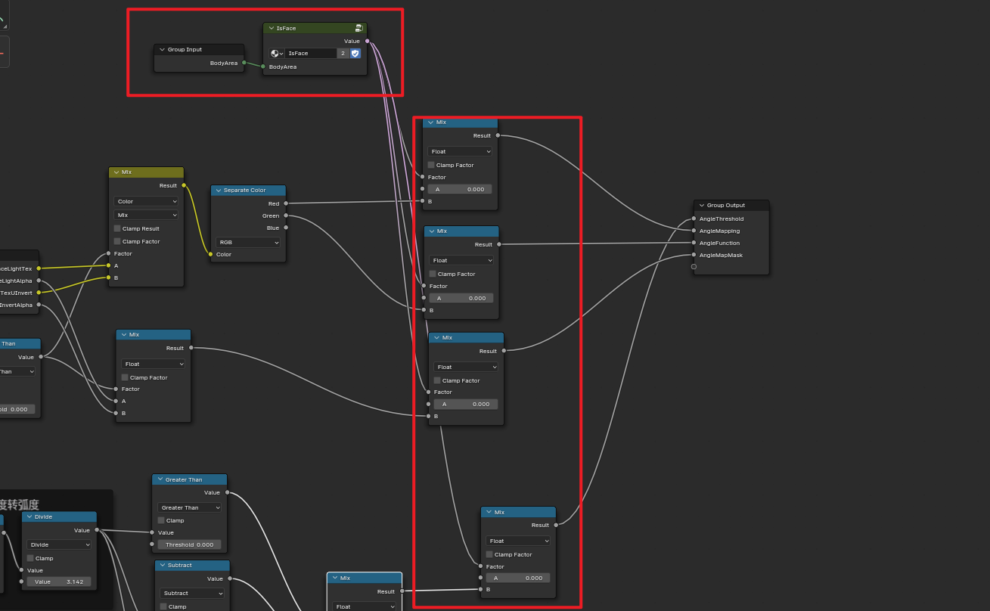
Task: Click the yellow Result socket of the Color Mix node
Action: click(x=184, y=185)
